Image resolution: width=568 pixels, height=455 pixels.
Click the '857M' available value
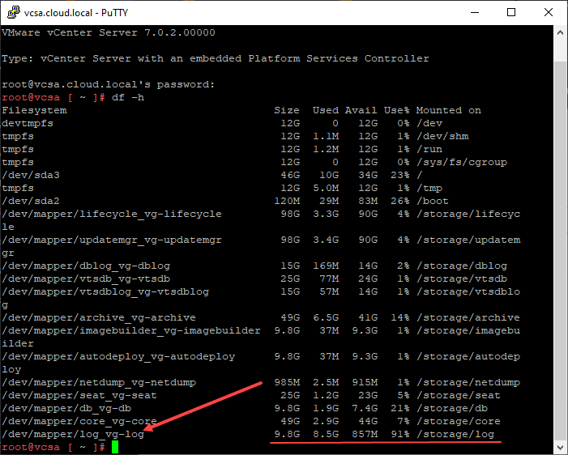tap(365, 435)
